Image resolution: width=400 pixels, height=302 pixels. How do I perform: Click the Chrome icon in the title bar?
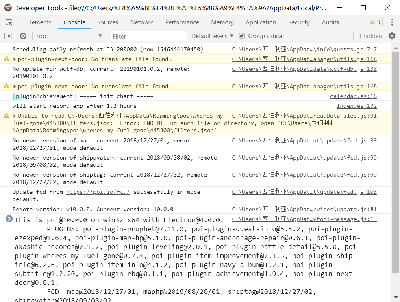point(7,7)
